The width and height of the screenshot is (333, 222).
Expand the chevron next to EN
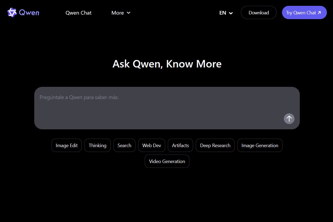[x=230, y=13]
